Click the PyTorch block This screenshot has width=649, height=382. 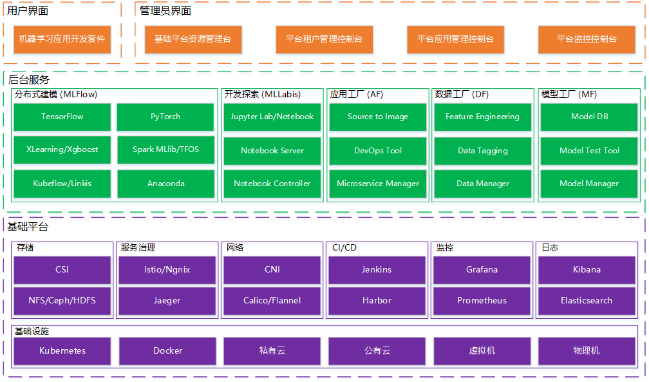pyautogui.click(x=165, y=117)
